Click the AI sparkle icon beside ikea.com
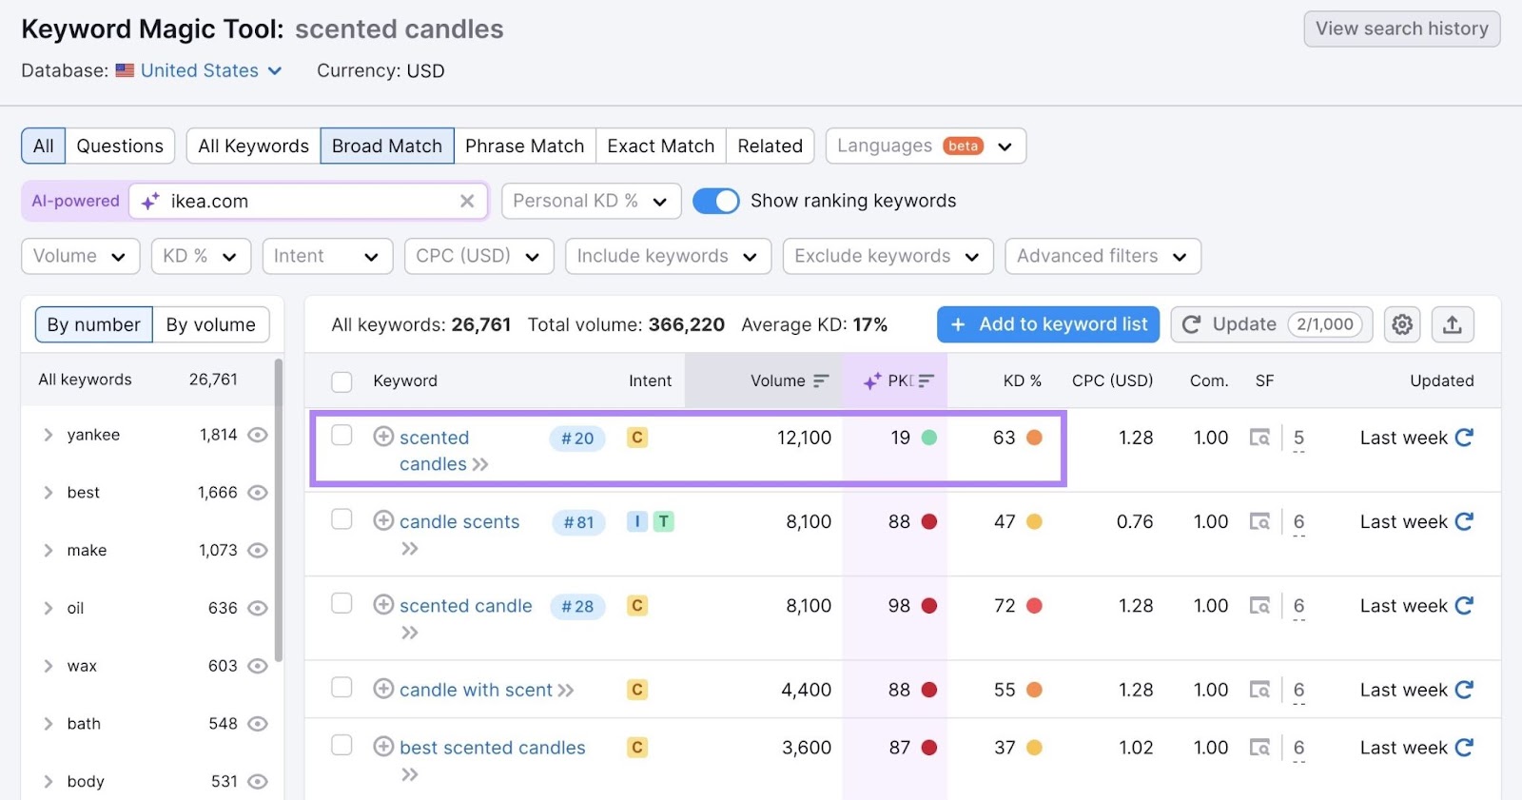Viewport: 1522px width, 800px height. pos(150,201)
